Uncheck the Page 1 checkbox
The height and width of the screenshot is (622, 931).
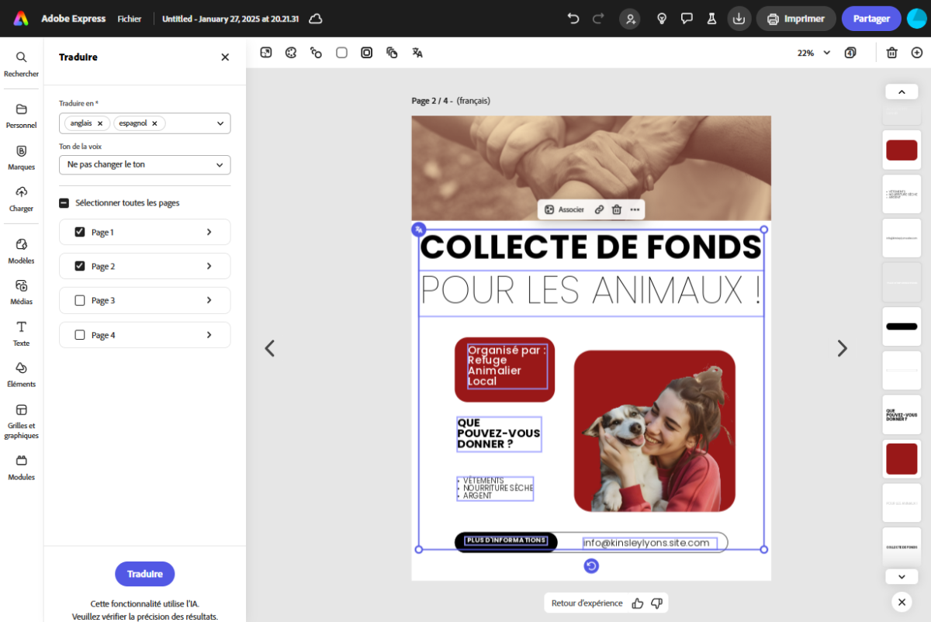point(80,232)
